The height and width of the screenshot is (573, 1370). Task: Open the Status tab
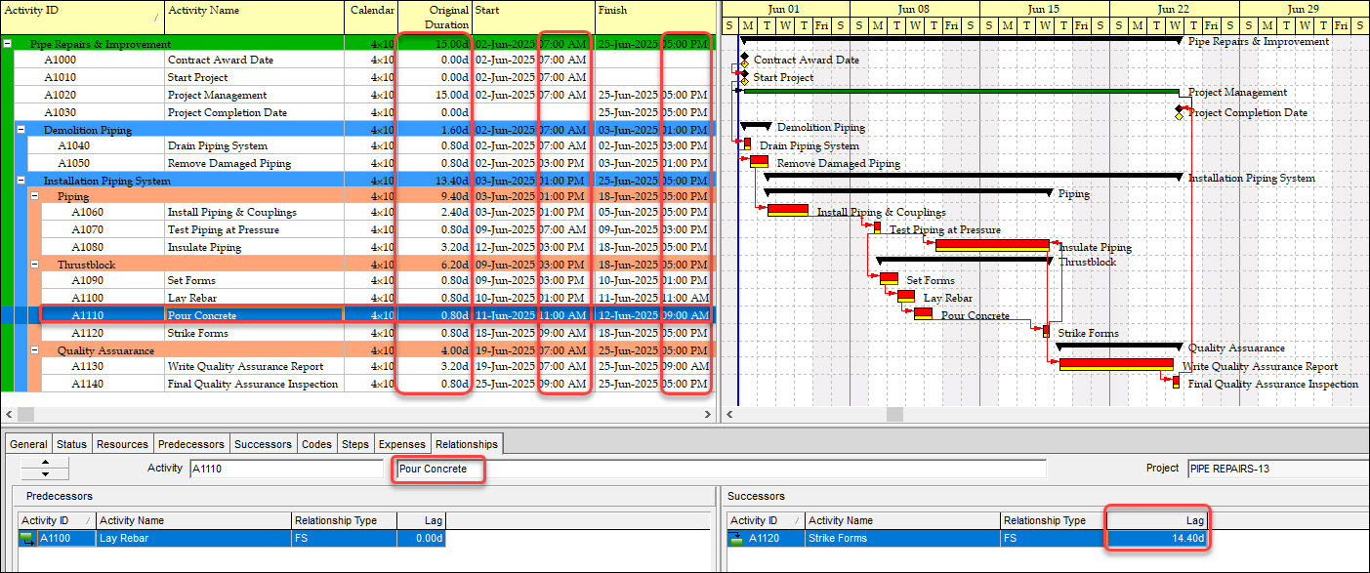[71, 444]
